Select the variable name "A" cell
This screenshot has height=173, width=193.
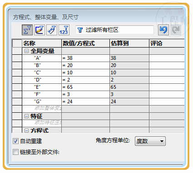(42, 58)
